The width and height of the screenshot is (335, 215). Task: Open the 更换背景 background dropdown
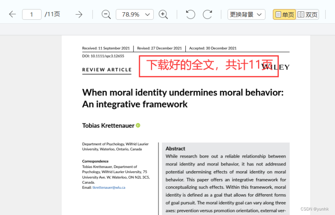[x=246, y=14]
